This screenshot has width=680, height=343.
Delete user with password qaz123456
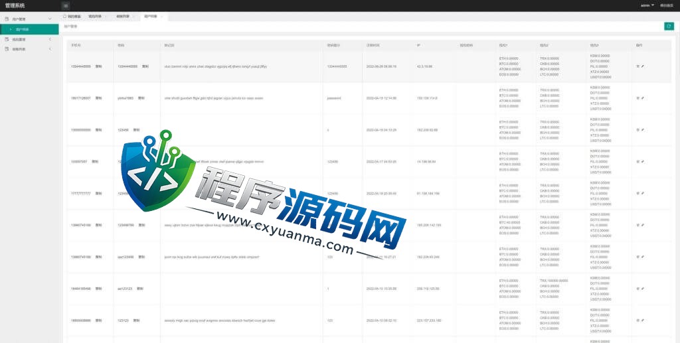coord(637,257)
